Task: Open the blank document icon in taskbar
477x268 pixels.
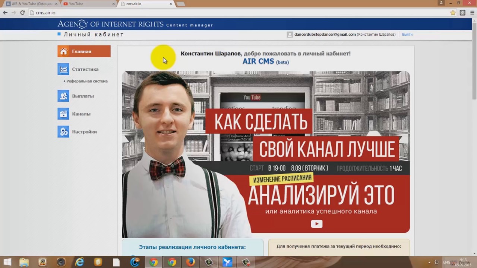Action: (x=116, y=262)
